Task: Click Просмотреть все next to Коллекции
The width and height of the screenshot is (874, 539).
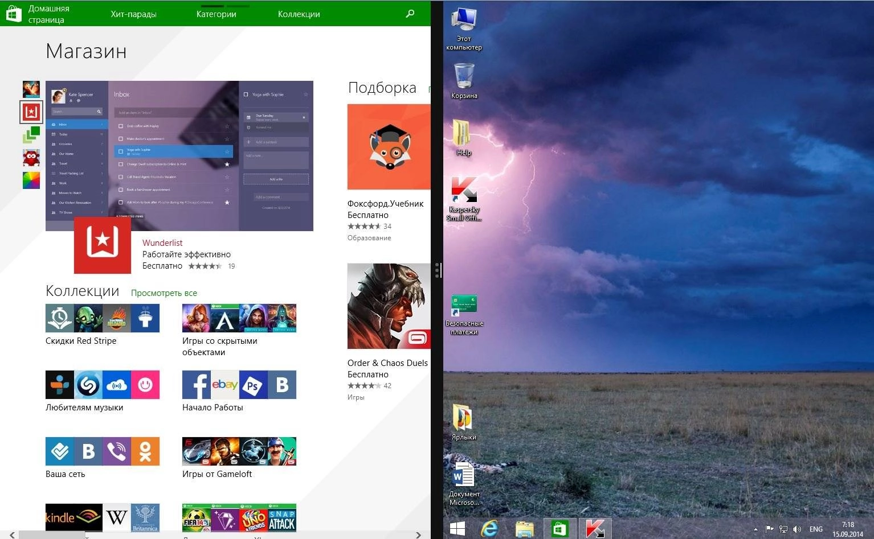Action: point(164,293)
